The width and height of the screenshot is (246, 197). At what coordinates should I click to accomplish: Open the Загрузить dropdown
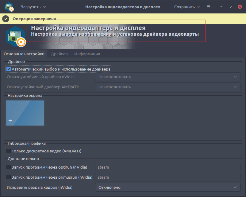tap(33, 7)
